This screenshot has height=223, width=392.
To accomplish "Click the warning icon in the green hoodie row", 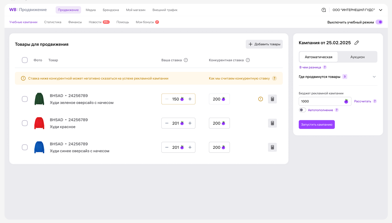I will (261, 99).
